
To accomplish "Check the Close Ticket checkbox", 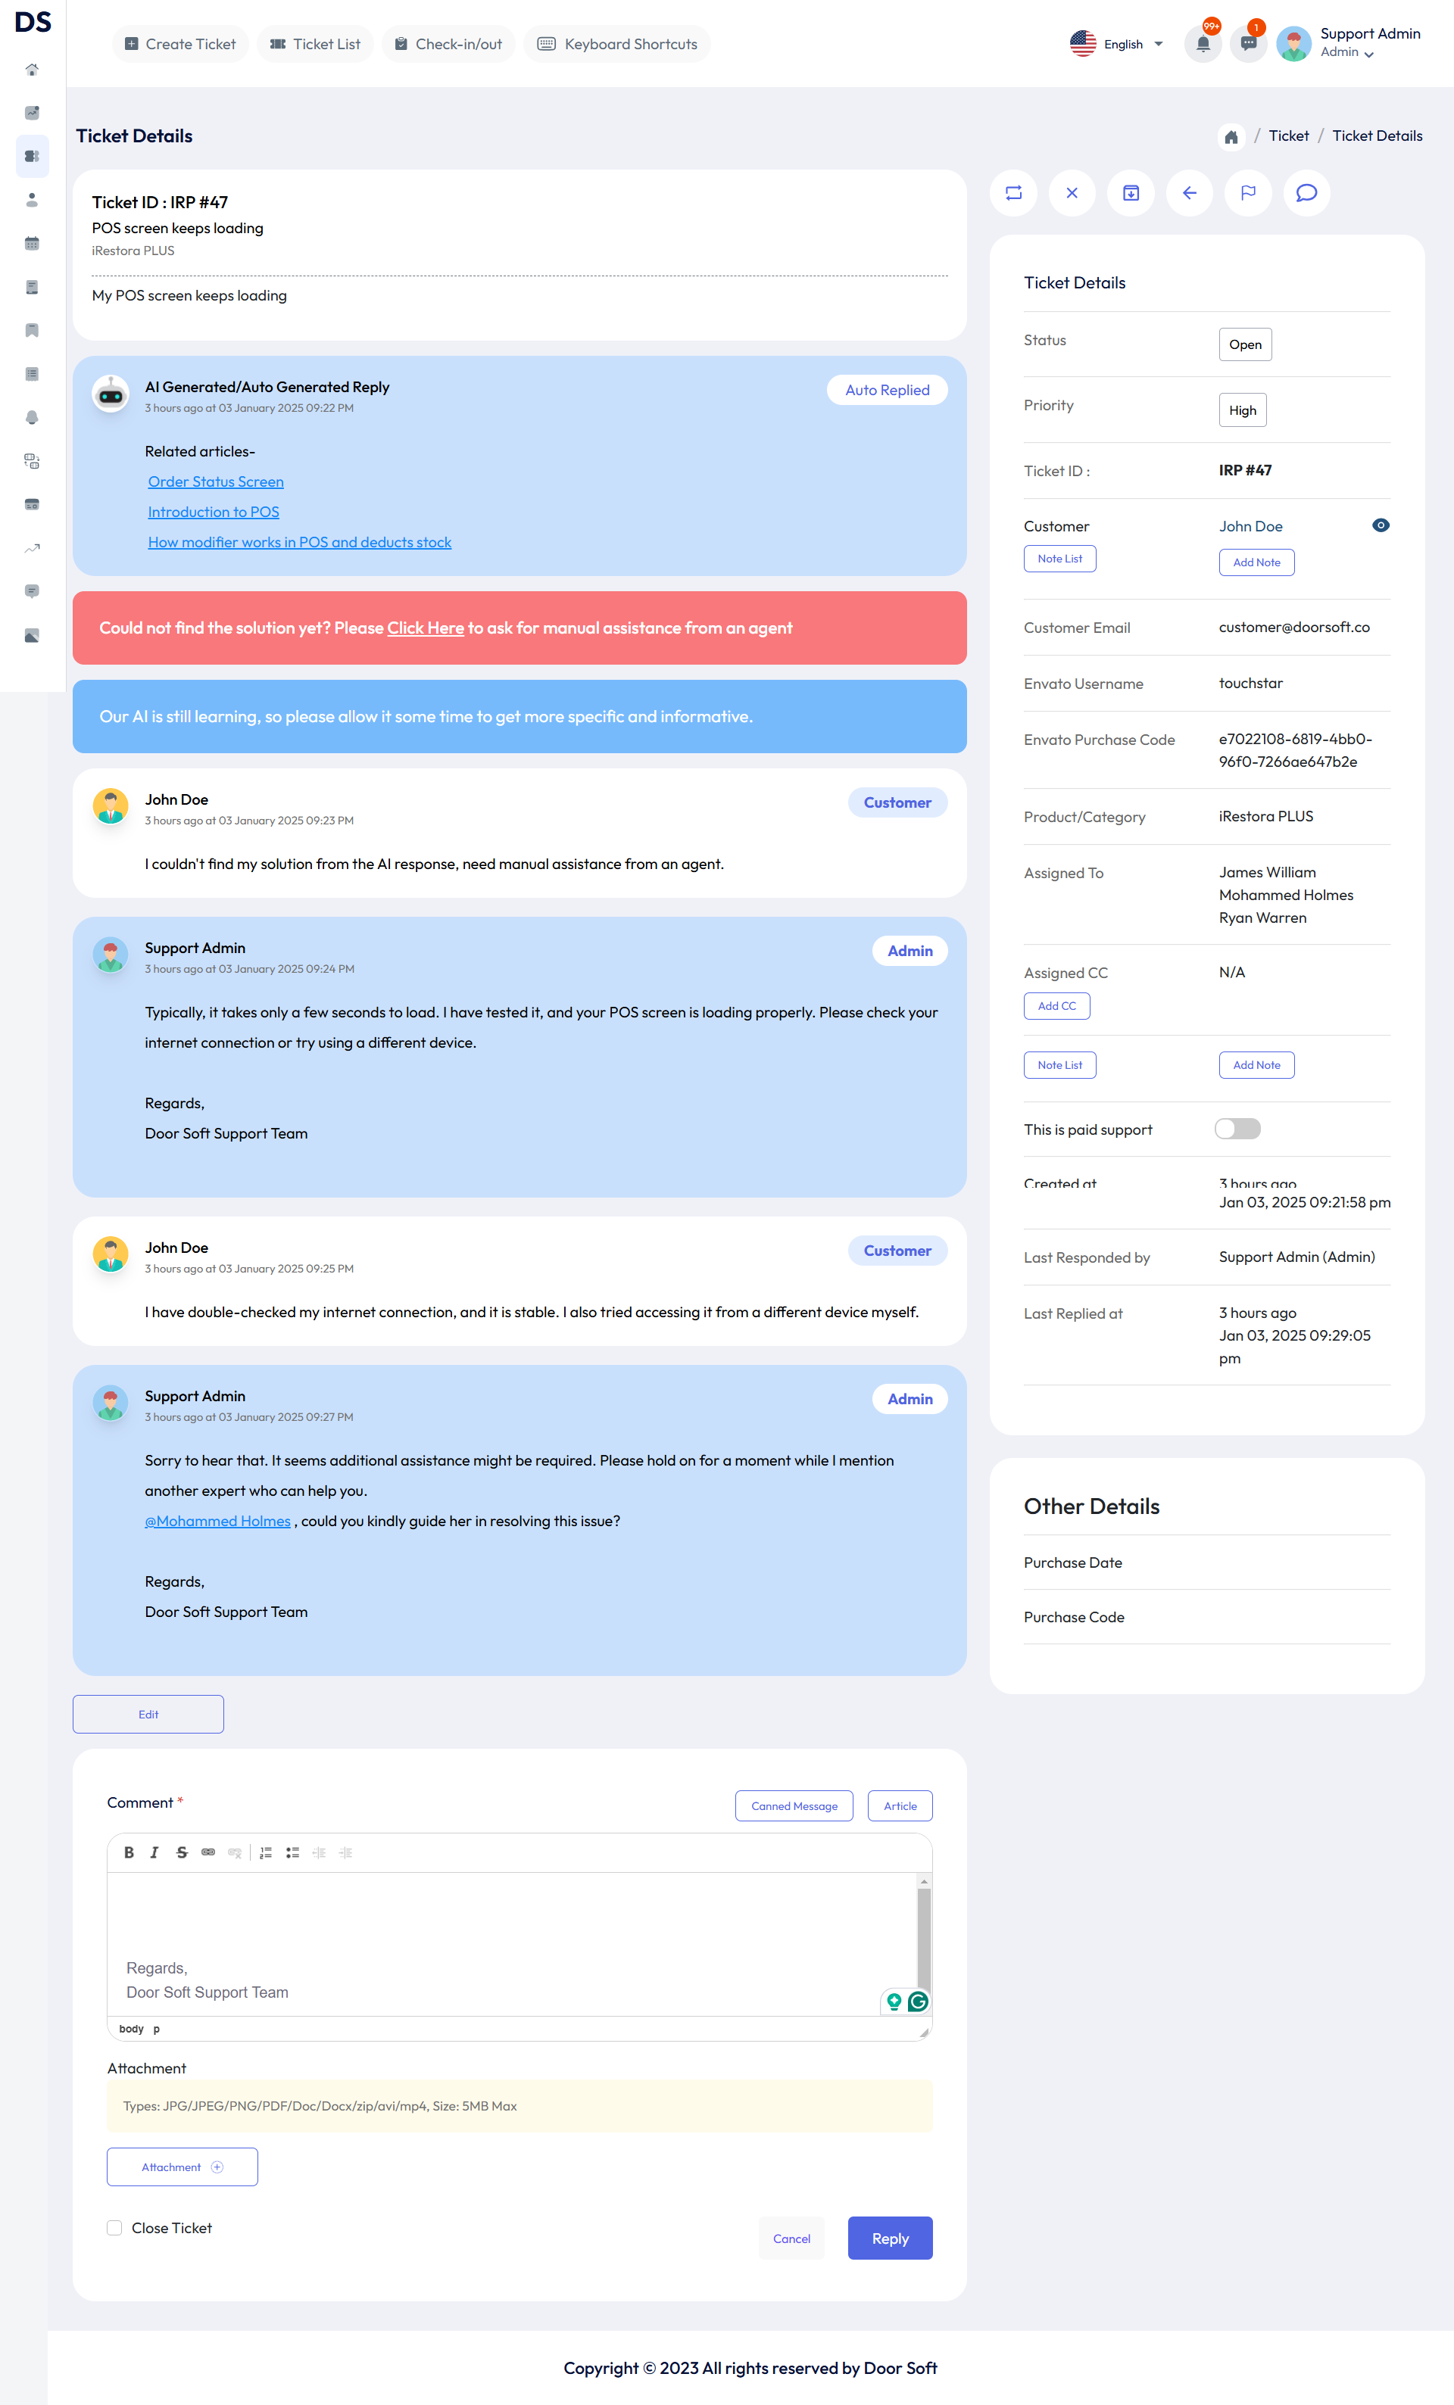I will click(114, 2229).
